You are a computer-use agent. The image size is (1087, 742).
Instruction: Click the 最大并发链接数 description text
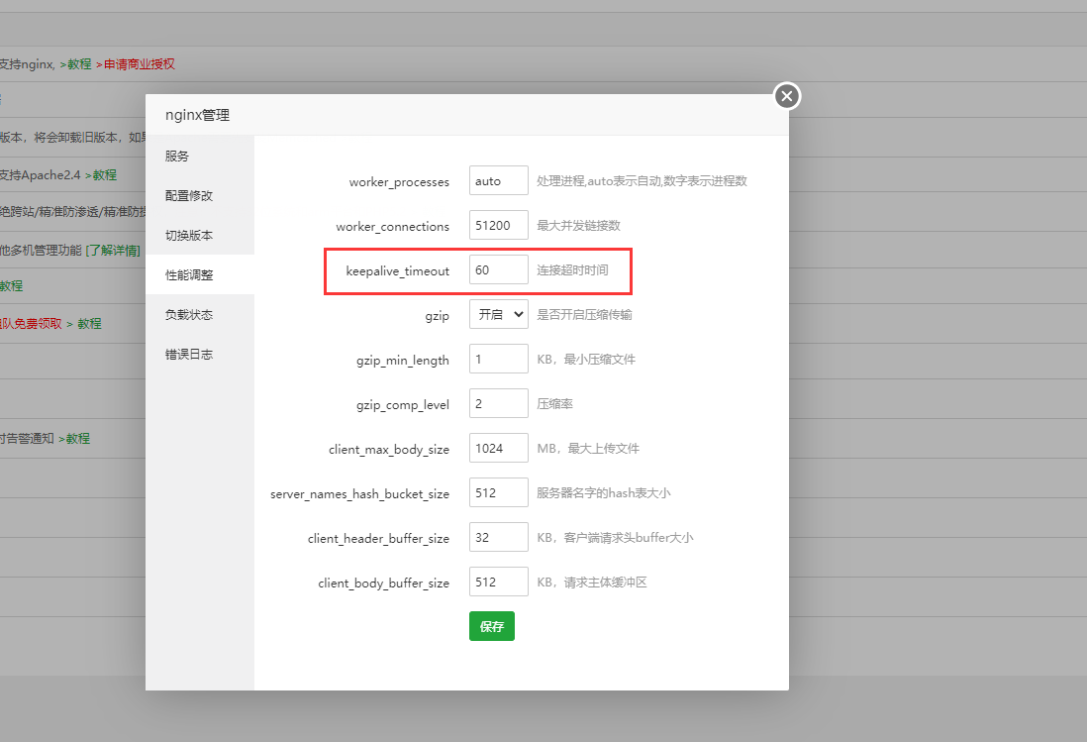click(578, 226)
